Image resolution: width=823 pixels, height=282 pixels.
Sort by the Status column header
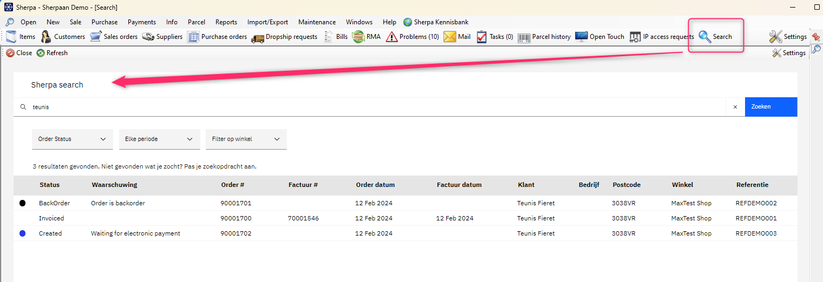(49, 185)
